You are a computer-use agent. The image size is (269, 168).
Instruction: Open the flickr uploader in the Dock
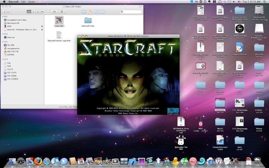point(158,161)
